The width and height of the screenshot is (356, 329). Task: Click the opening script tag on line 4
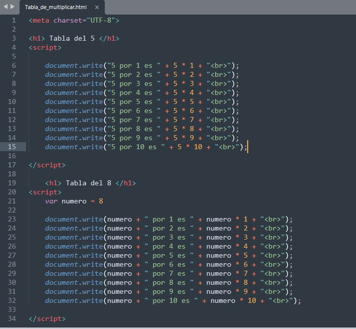pos(45,48)
